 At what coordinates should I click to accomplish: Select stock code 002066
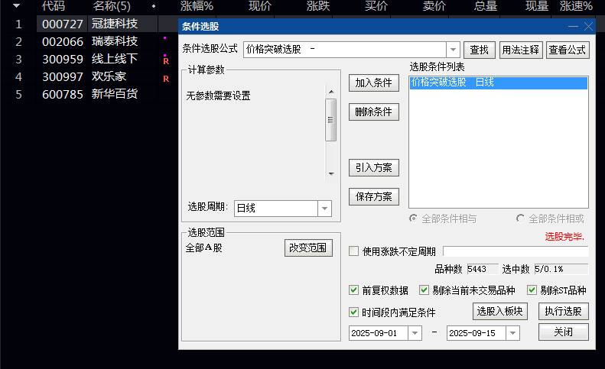63,42
